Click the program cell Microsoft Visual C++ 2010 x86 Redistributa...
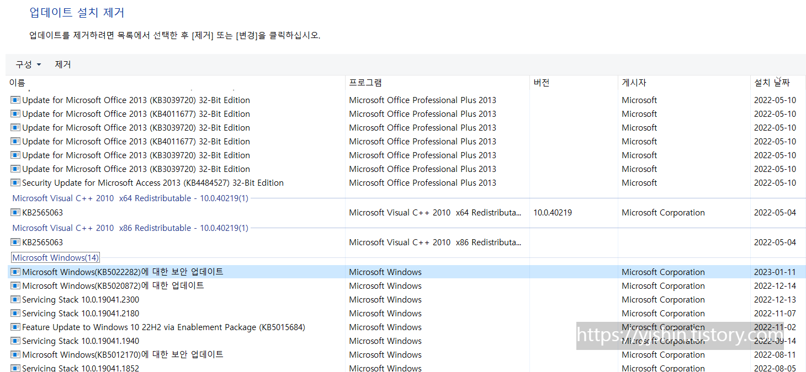 click(435, 242)
